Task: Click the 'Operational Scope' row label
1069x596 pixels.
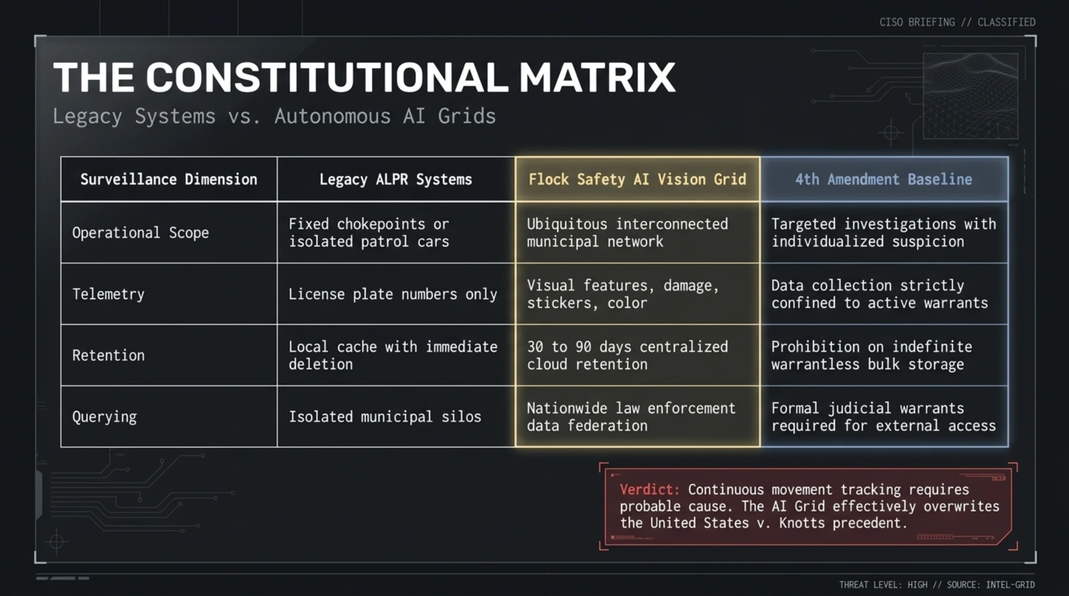Action: coord(140,233)
